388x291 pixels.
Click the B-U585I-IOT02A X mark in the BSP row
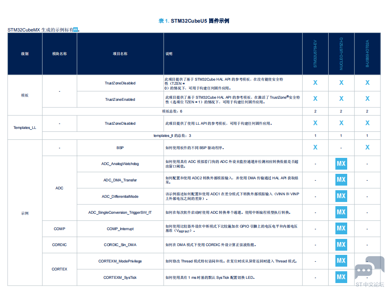(x=367, y=147)
